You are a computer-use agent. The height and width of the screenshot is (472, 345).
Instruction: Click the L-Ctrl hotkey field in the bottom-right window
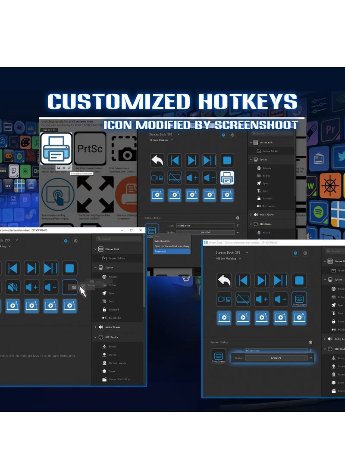[x=276, y=358]
